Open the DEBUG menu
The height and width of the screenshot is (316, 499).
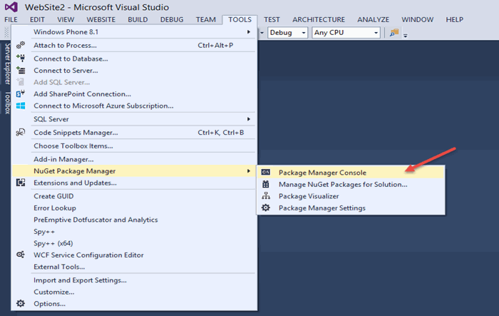click(x=172, y=20)
